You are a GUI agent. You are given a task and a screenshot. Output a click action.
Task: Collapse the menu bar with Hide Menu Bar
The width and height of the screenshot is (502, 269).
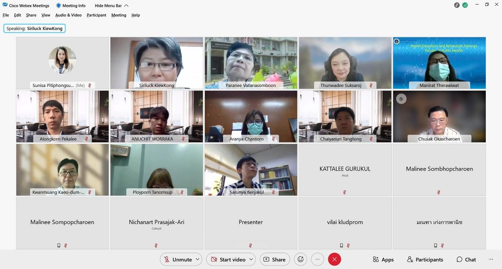point(111,6)
